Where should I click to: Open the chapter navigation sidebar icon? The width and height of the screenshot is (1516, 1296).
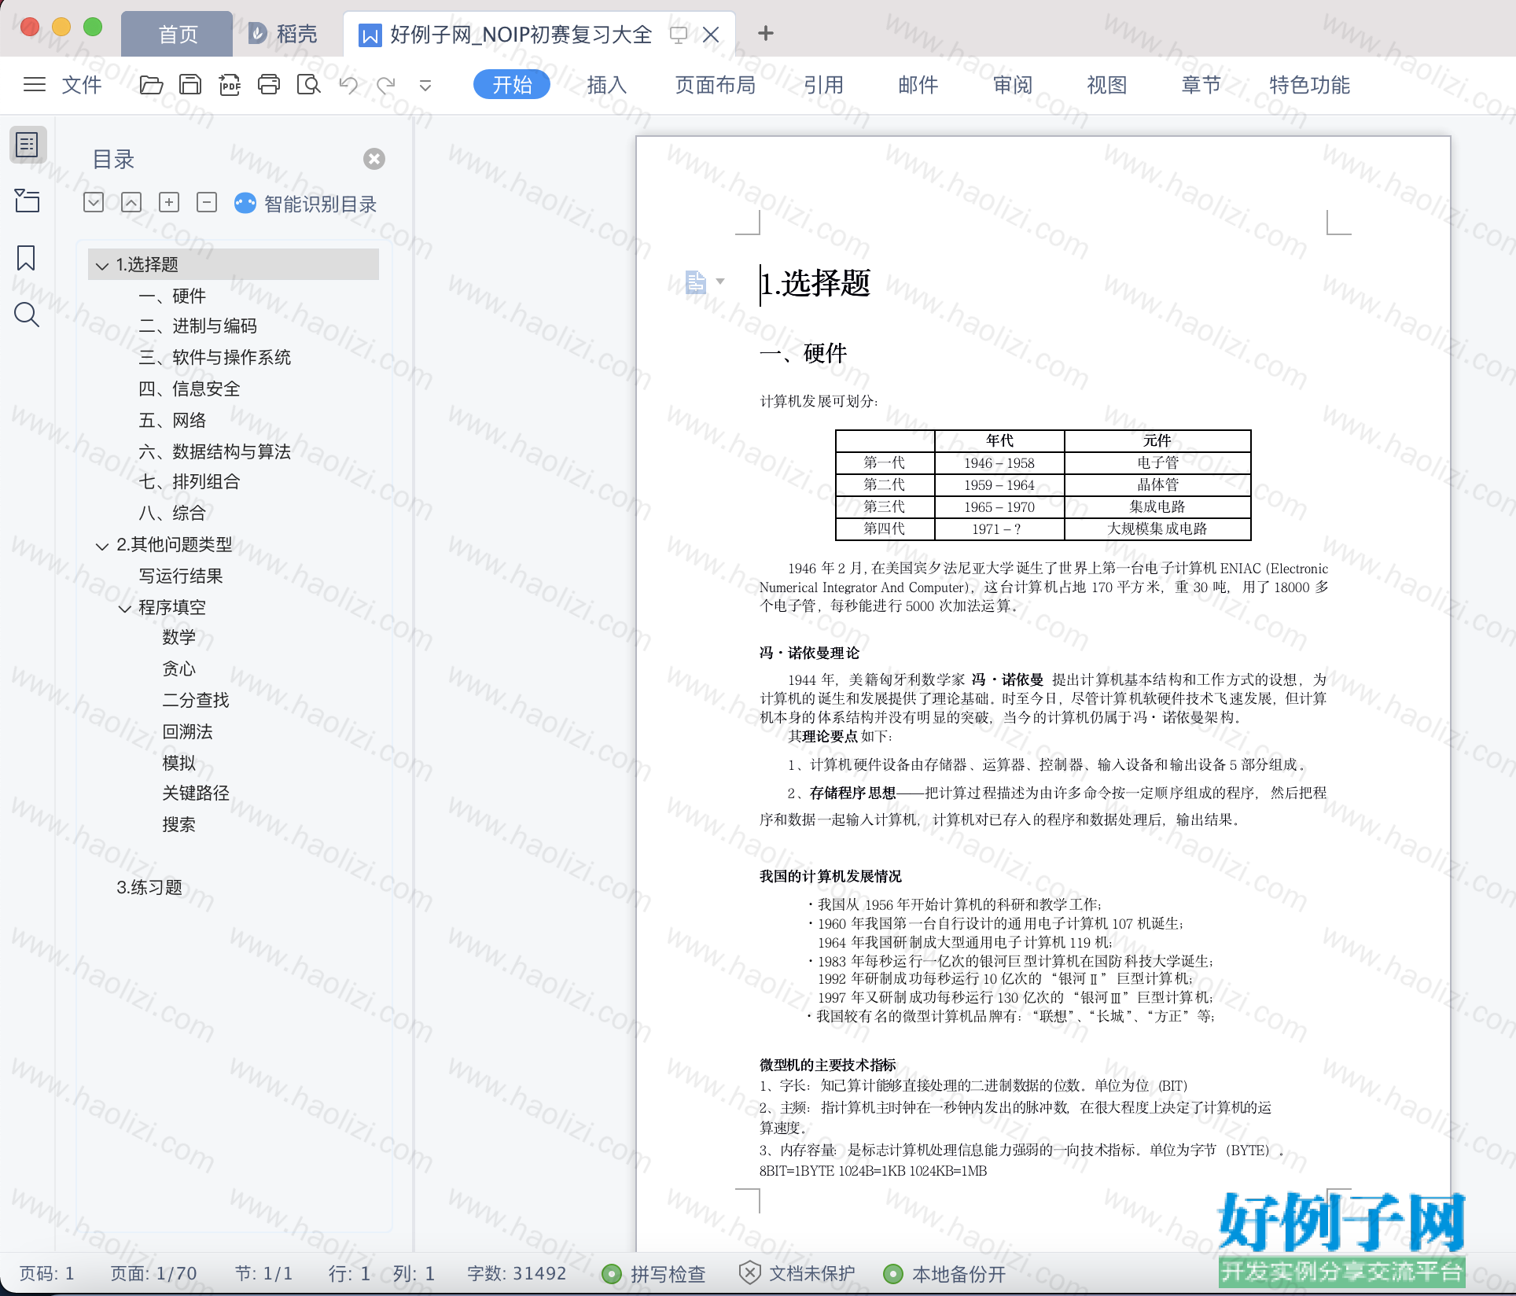point(28,201)
